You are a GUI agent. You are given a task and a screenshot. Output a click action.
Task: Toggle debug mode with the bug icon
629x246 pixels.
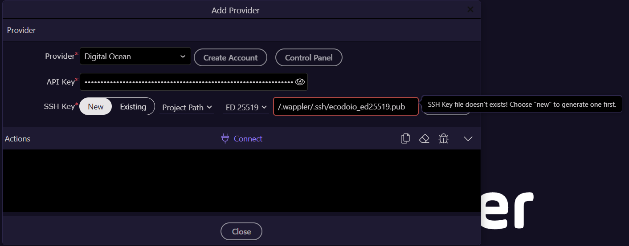(443, 139)
